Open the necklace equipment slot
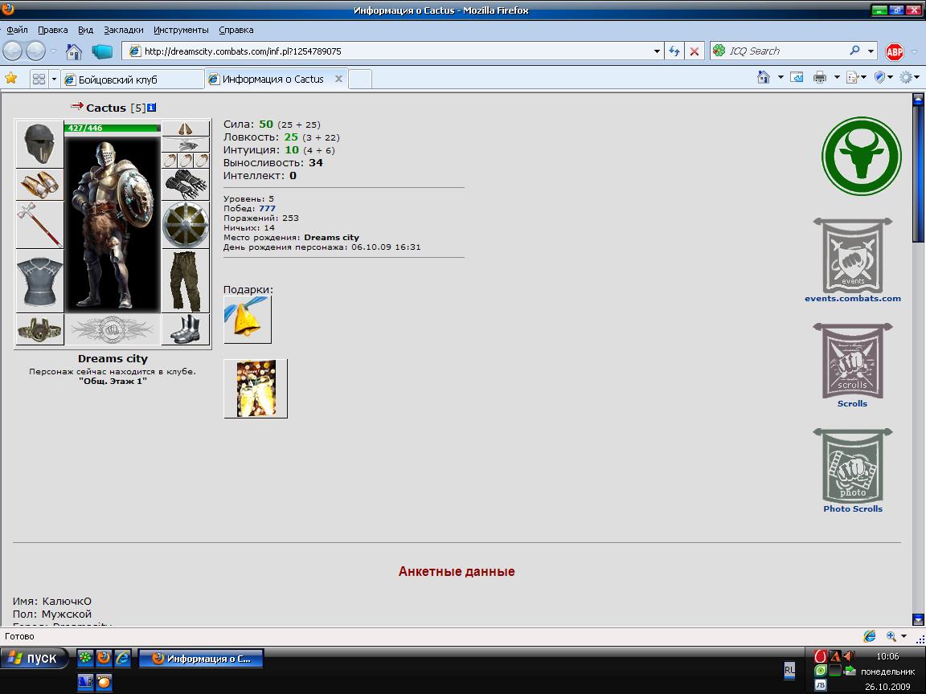 point(186,145)
